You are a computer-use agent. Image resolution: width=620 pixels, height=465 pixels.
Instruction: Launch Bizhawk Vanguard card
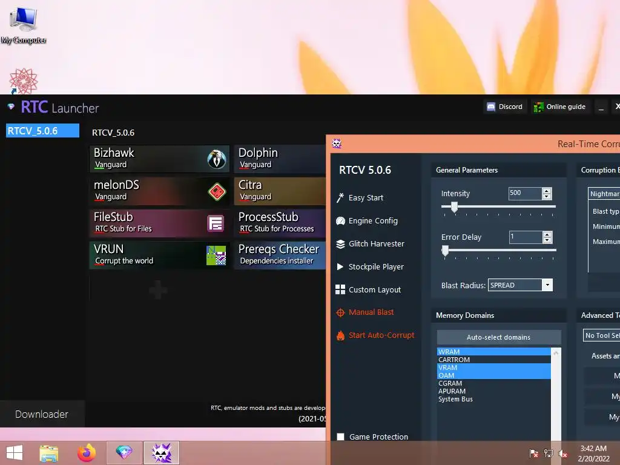[x=159, y=159]
